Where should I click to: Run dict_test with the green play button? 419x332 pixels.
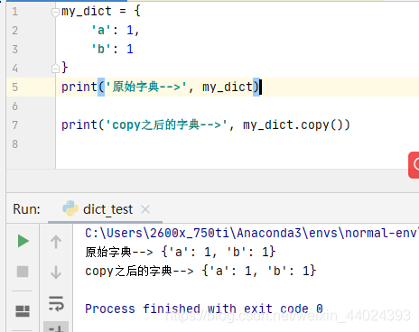(23, 241)
